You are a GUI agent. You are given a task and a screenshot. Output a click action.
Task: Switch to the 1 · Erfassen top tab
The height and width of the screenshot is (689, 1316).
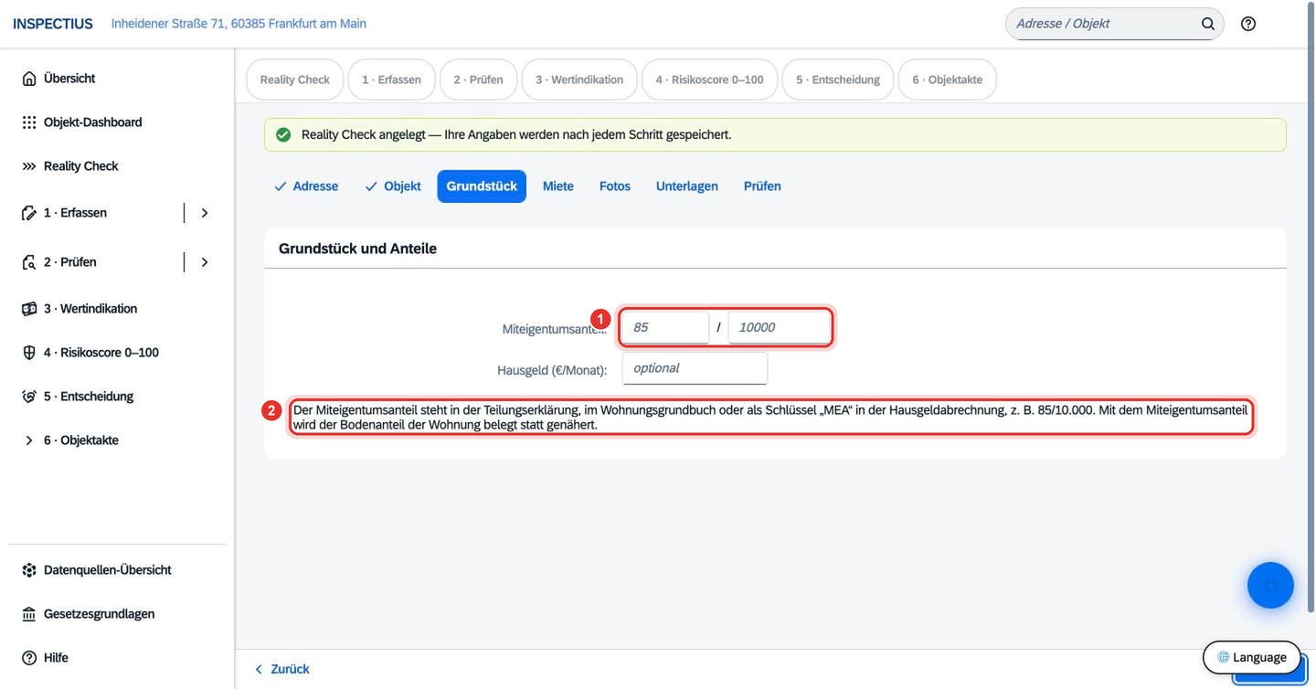point(391,79)
